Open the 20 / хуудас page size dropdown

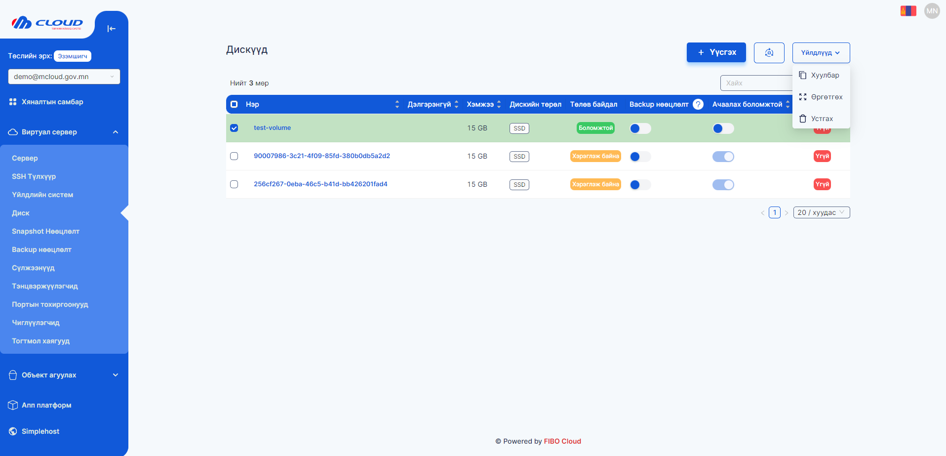821,212
